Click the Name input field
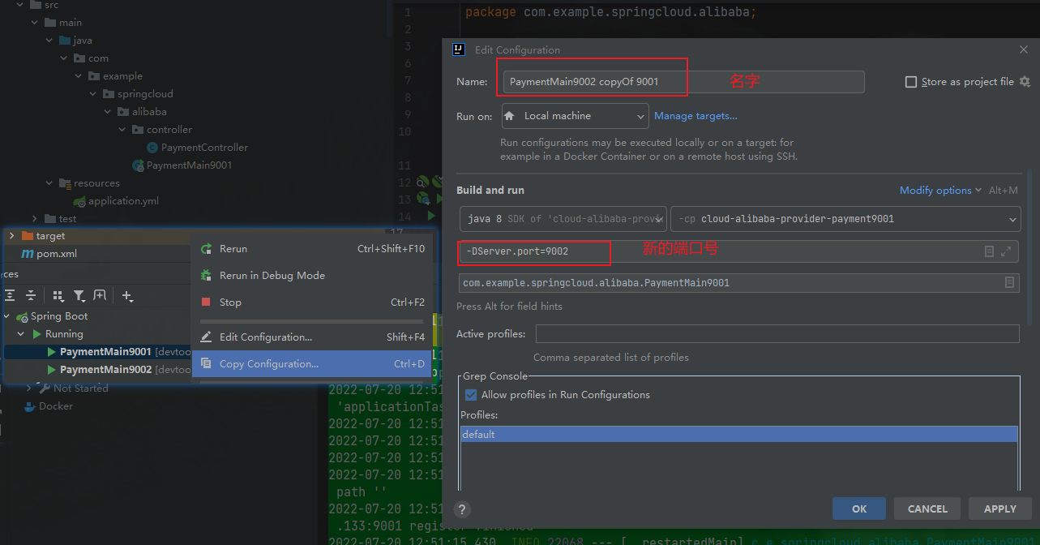The width and height of the screenshot is (1040, 545). (683, 82)
